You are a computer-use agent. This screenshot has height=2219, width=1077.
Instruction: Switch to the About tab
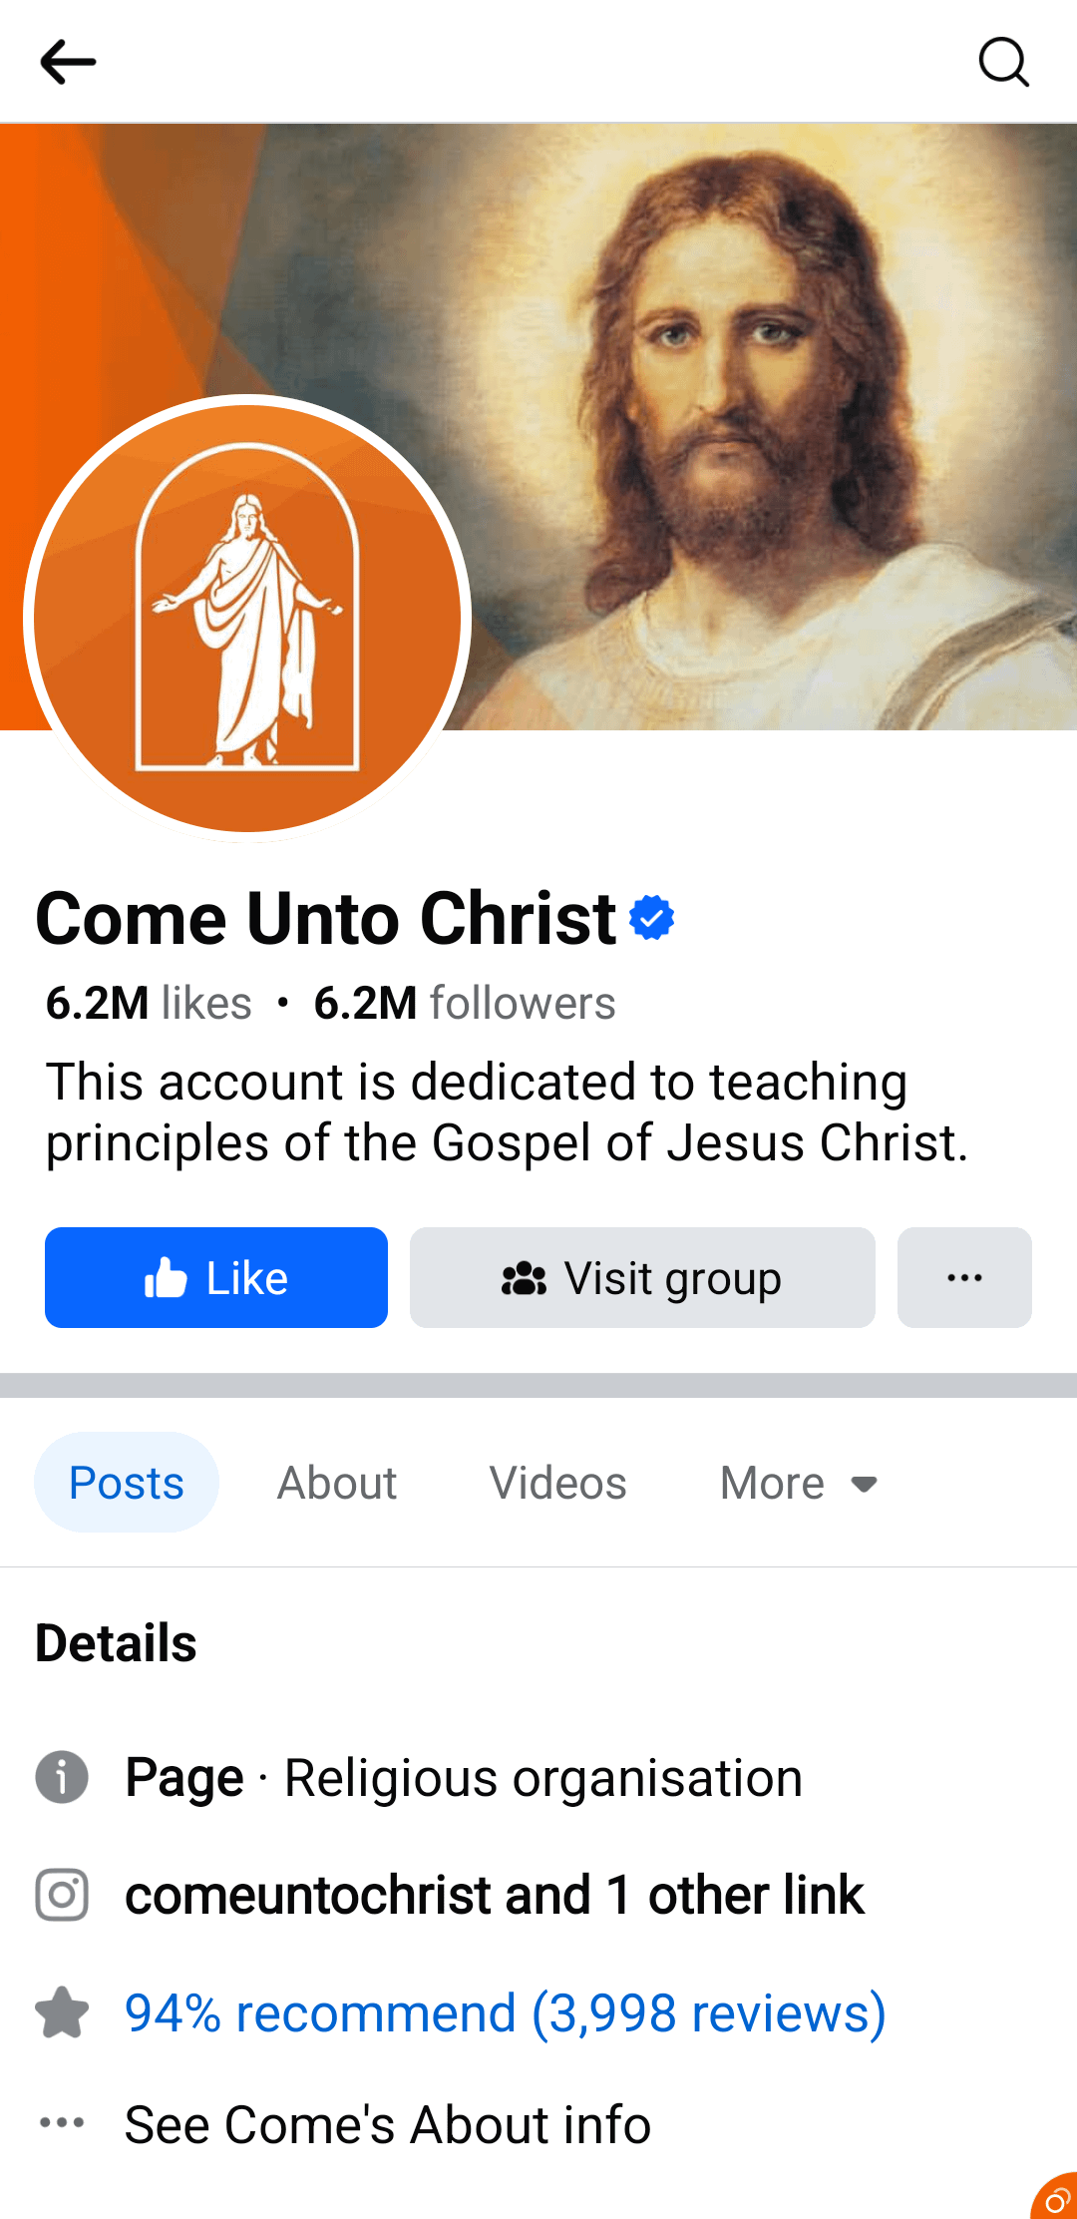[x=337, y=1483]
